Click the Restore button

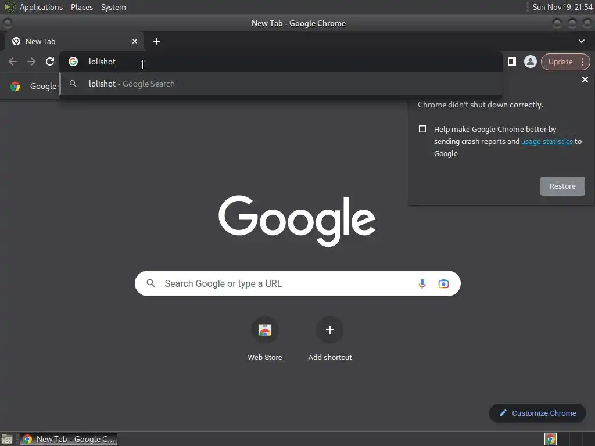[x=562, y=186]
